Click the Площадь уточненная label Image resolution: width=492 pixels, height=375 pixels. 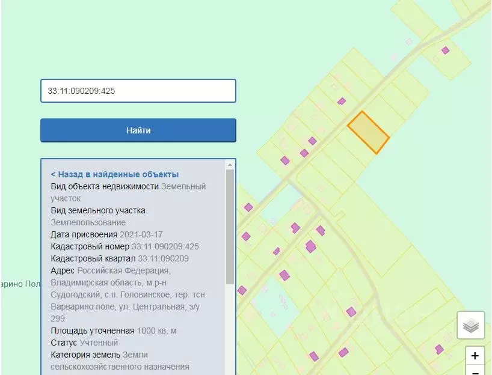(93, 331)
